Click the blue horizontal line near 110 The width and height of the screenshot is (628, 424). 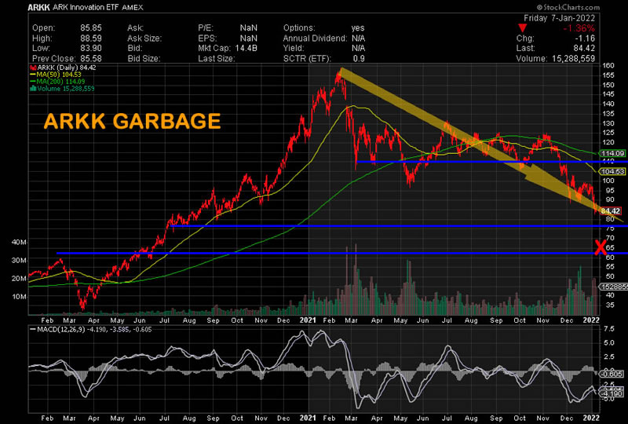click(471, 162)
